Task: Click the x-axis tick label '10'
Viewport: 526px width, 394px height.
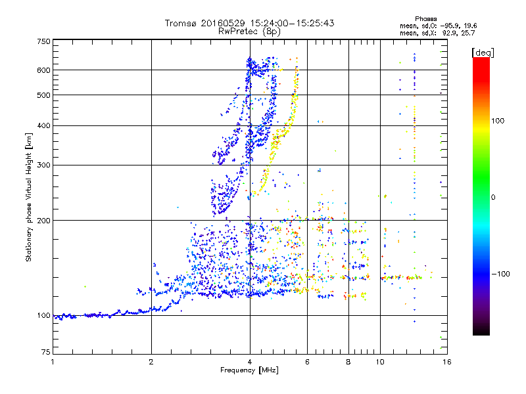Action: [380, 362]
